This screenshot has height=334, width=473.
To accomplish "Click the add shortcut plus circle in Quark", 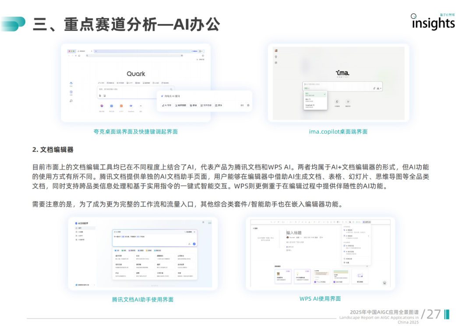I will (141, 106).
